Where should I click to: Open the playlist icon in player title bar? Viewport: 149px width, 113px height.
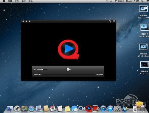114,21
